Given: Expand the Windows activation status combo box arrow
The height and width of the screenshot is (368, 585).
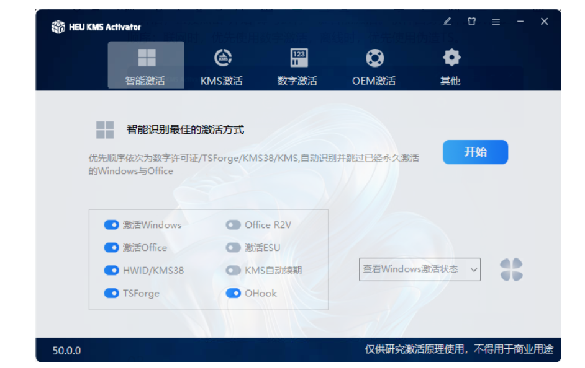Looking at the screenshot, I should [473, 269].
